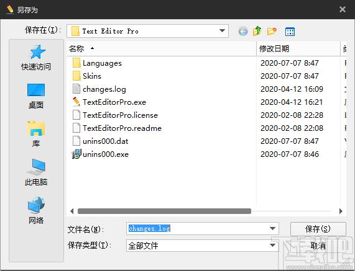Click date '2020-04-12 16:09' of changes.log

click(292, 89)
